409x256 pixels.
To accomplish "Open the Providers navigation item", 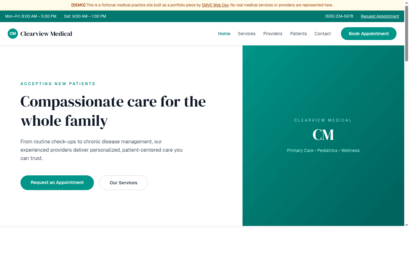I will point(273,34).
